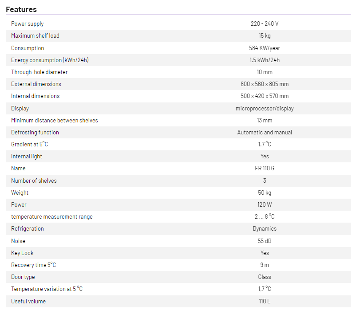
Task: Click the FR 110 G name value
Action: pyautogui.click(x=265, y=169)
